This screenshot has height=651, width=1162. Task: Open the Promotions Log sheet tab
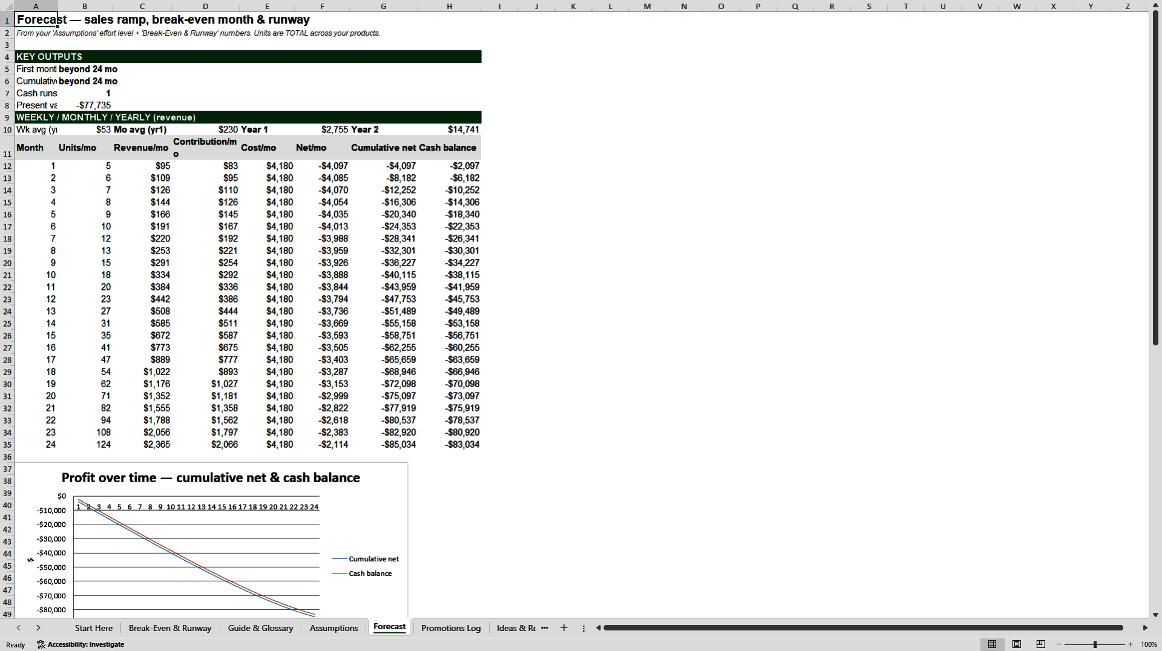[451, 628]
